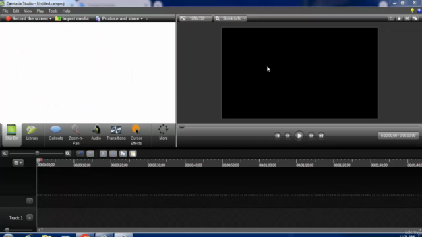Image resolution: width=422 pixels, height=237 pixels.
Task: Click the Copy icon on timeline toolbar
Action: (123, 153)
